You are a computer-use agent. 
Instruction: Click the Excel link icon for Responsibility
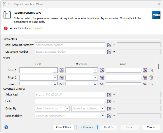[x=109, y=116]
